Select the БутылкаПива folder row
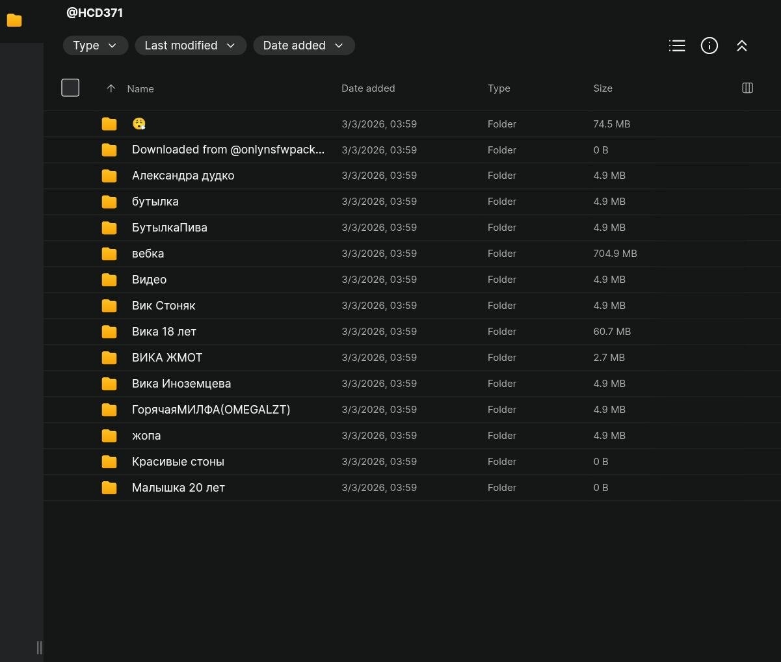 click(x=169, y=228)
